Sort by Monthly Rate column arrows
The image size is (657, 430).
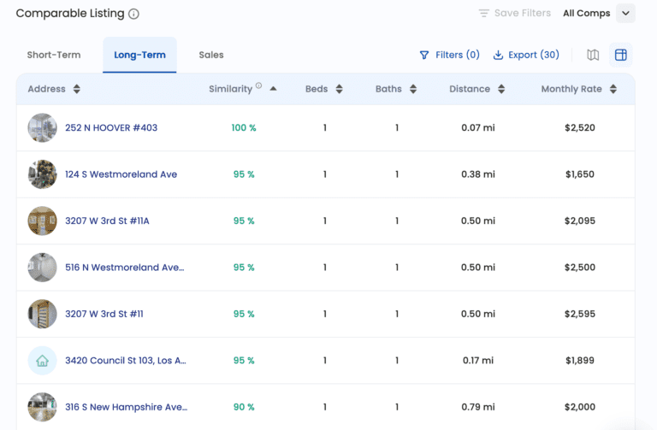tap(613, 89)
